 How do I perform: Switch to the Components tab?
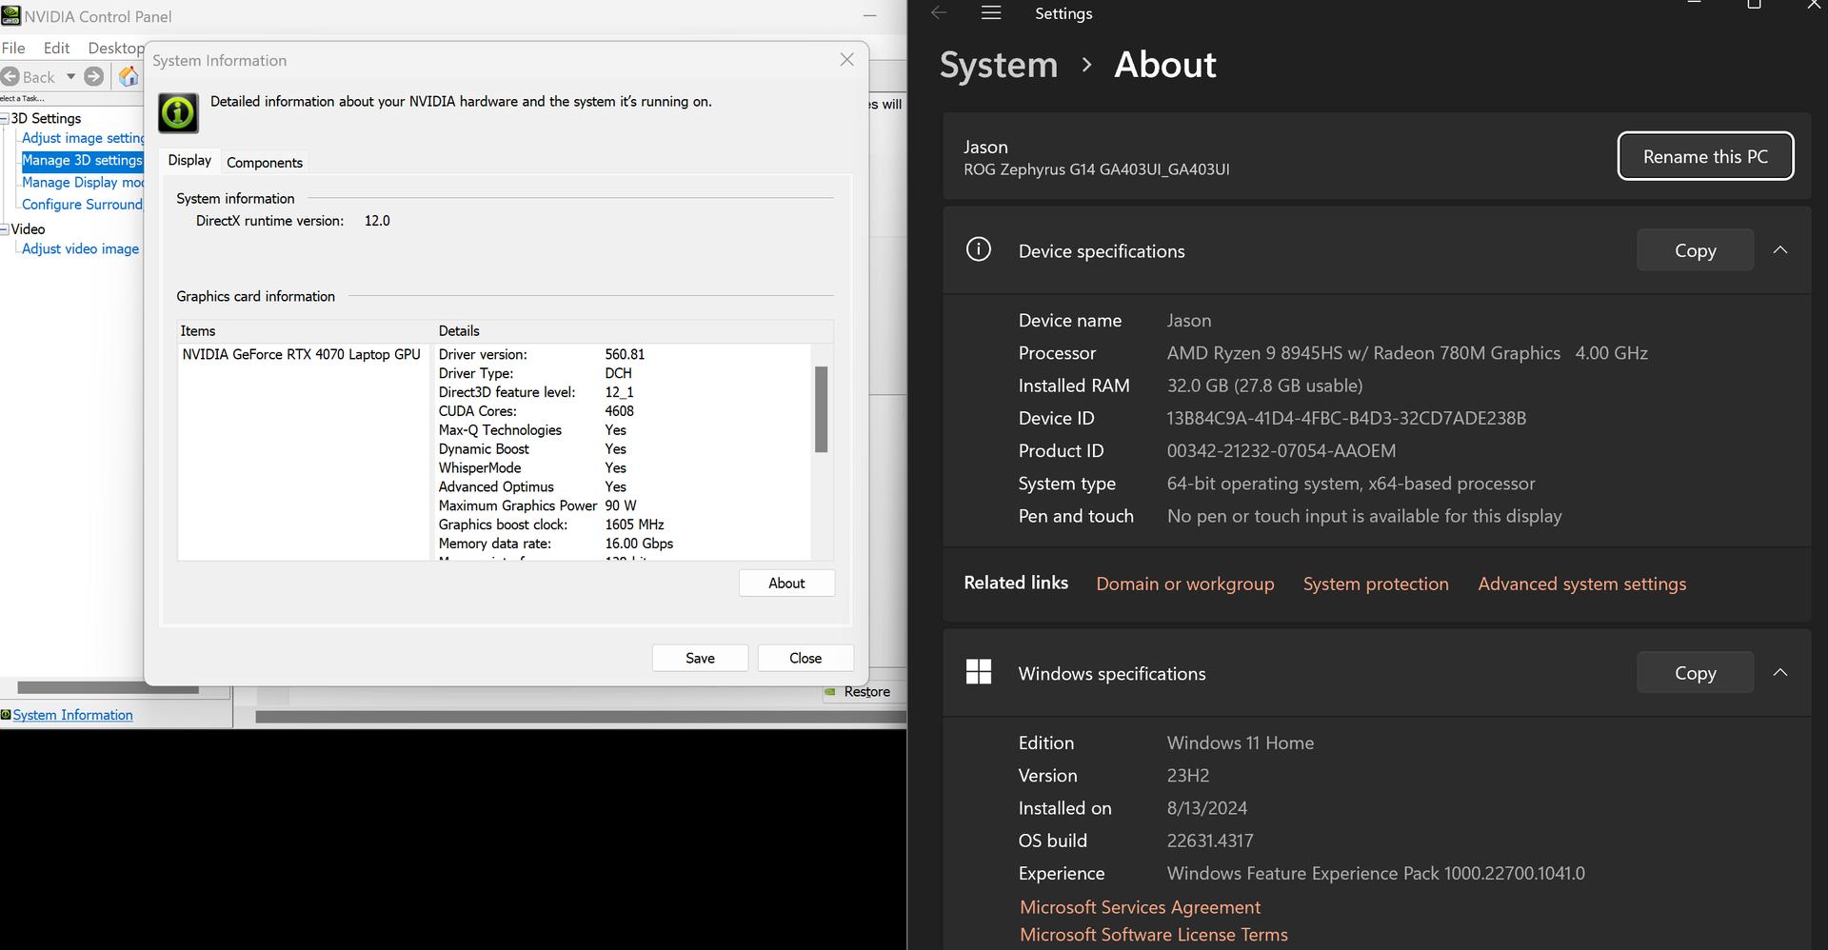coord(265,163)
